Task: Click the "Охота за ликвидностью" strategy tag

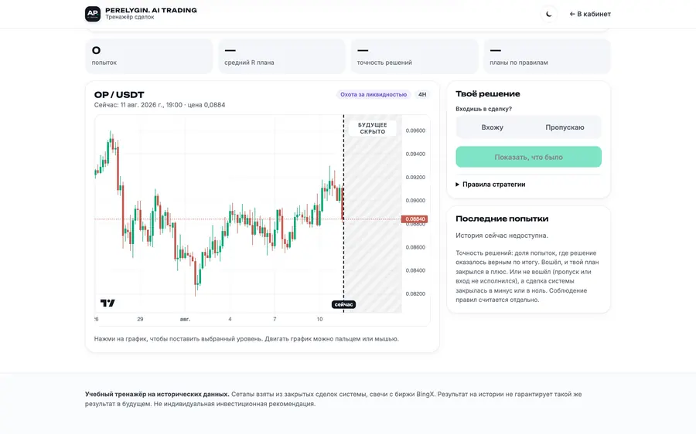Action: (x=374, y=94)
